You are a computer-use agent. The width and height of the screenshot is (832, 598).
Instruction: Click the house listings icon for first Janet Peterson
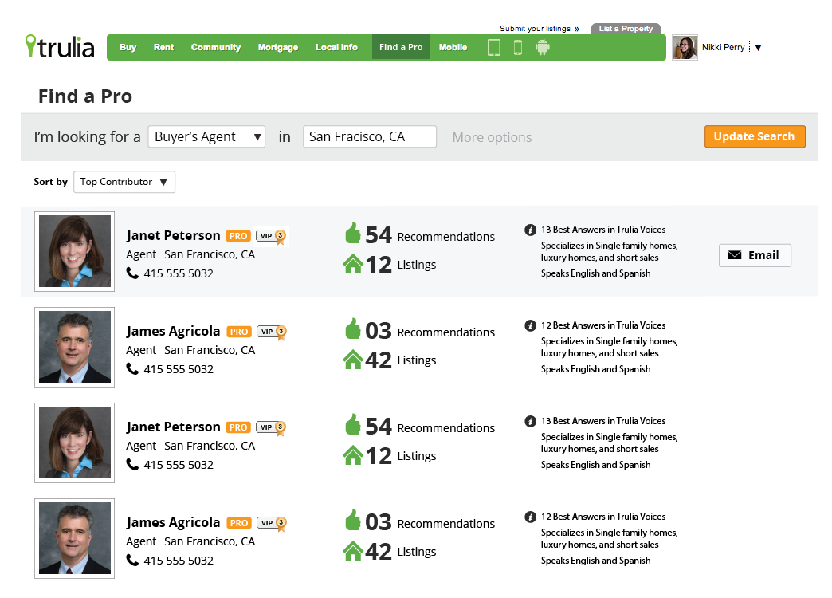353,264
